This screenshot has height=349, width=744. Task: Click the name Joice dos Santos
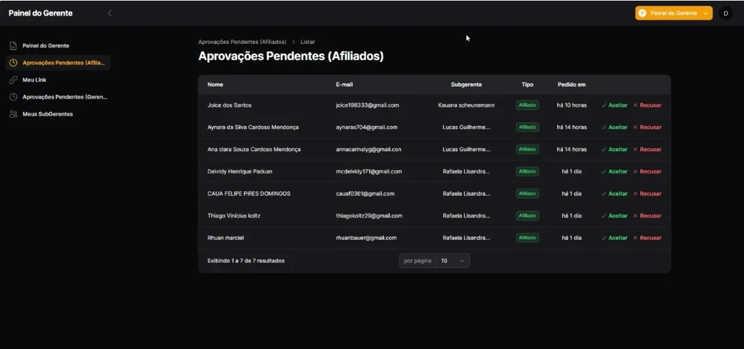(229, 105)
